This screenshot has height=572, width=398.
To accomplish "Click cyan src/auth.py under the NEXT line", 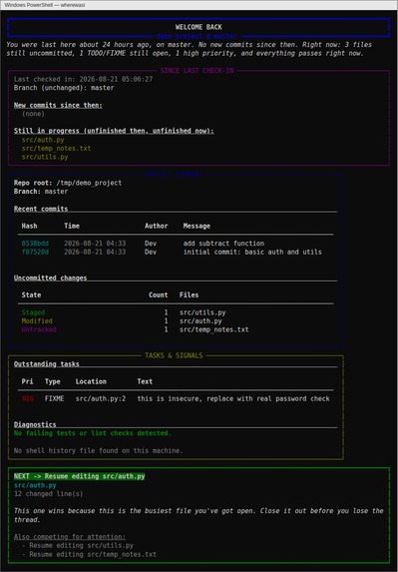I will coord(35,485).
